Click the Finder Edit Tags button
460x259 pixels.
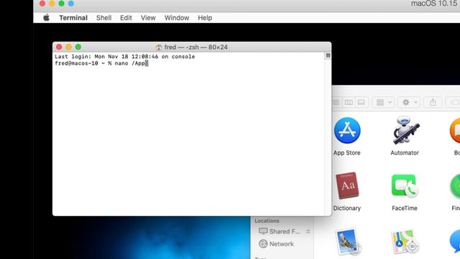(454, 102)
